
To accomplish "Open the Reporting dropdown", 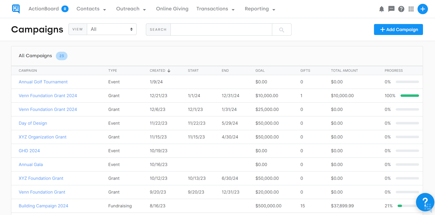I will coord(260,9).
